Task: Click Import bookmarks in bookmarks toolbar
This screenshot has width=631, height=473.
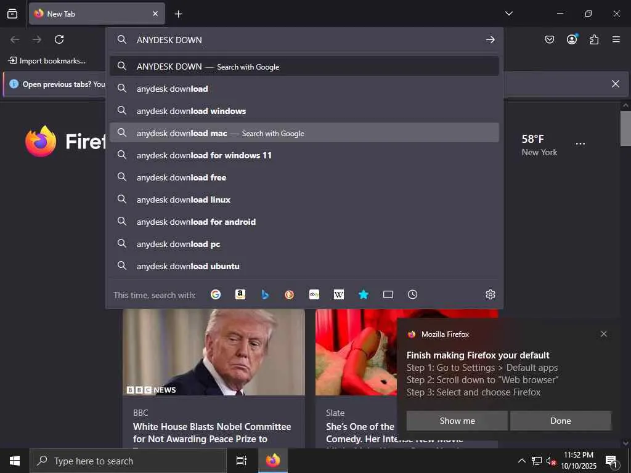Action: (47, 61)
